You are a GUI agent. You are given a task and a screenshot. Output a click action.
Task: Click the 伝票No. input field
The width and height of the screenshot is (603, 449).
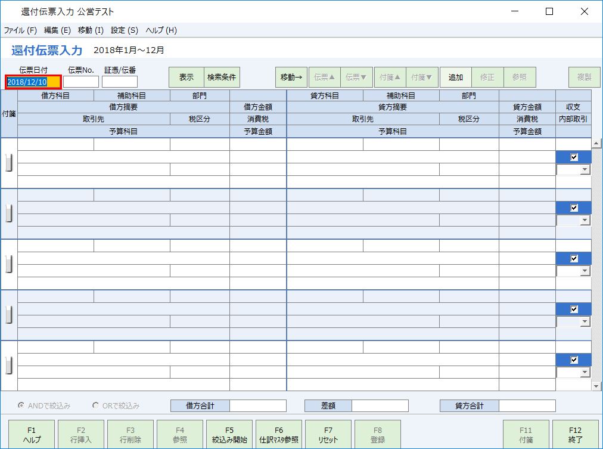pos(81,81)
